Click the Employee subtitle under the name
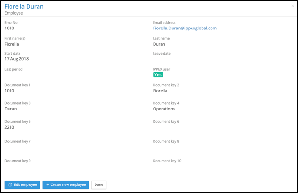 click(x=14, y=14)
